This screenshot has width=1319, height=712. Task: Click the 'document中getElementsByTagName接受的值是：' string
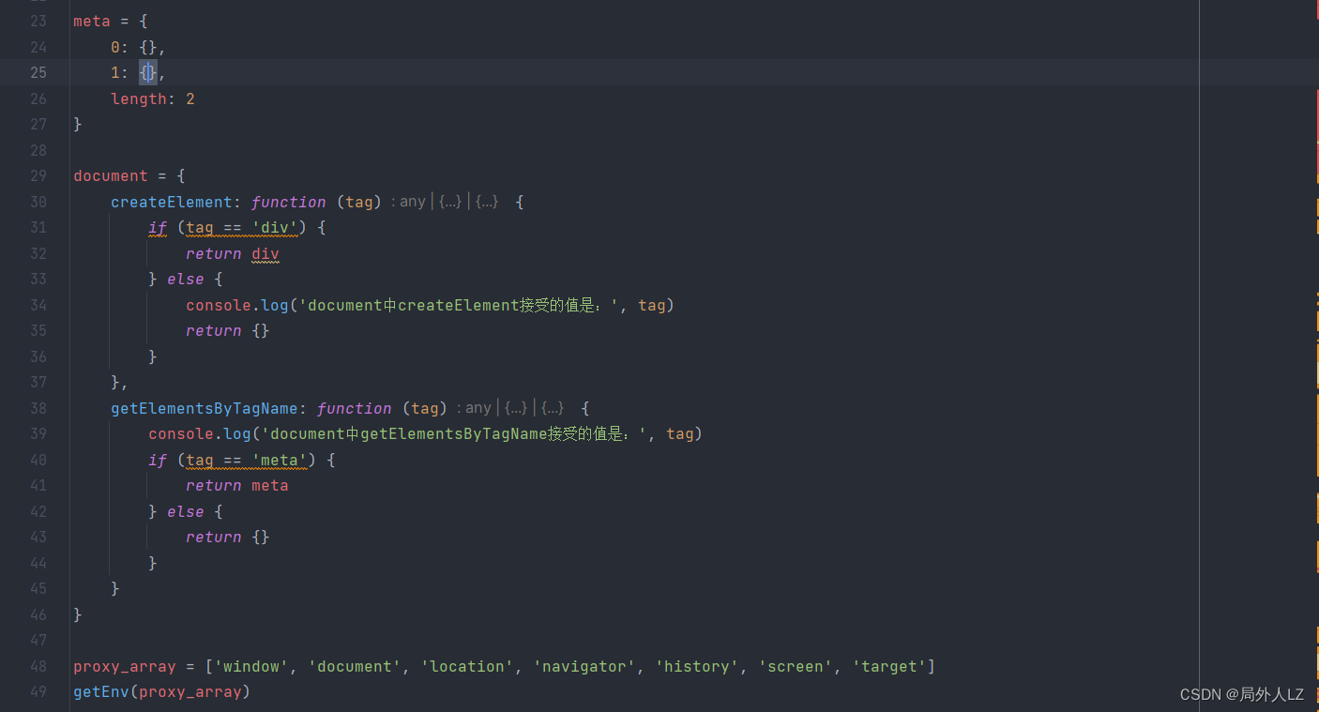coord(454,433)
